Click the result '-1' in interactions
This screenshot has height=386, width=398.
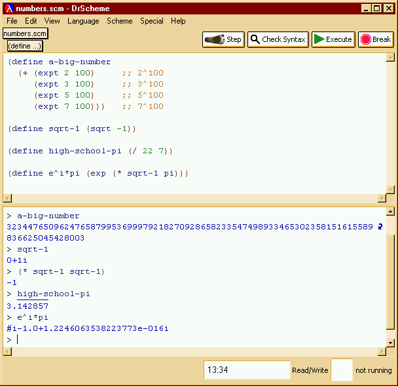tap(12, 282)
